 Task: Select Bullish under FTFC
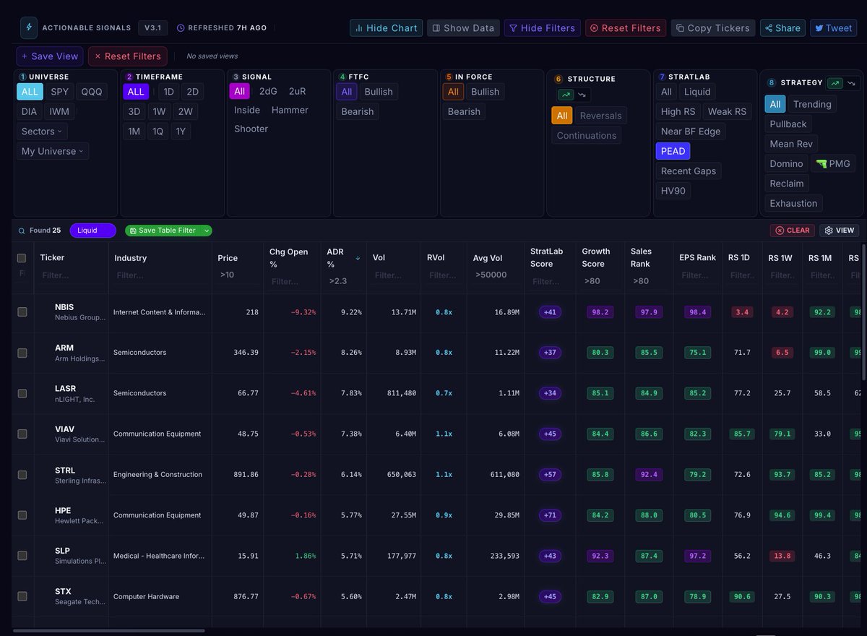click(x=379, y=92)
